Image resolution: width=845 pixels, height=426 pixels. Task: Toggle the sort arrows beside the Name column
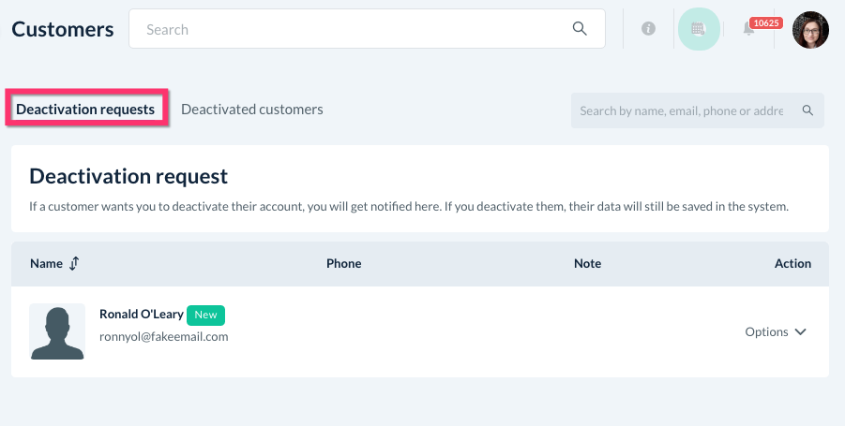click(x=74, y=264)
